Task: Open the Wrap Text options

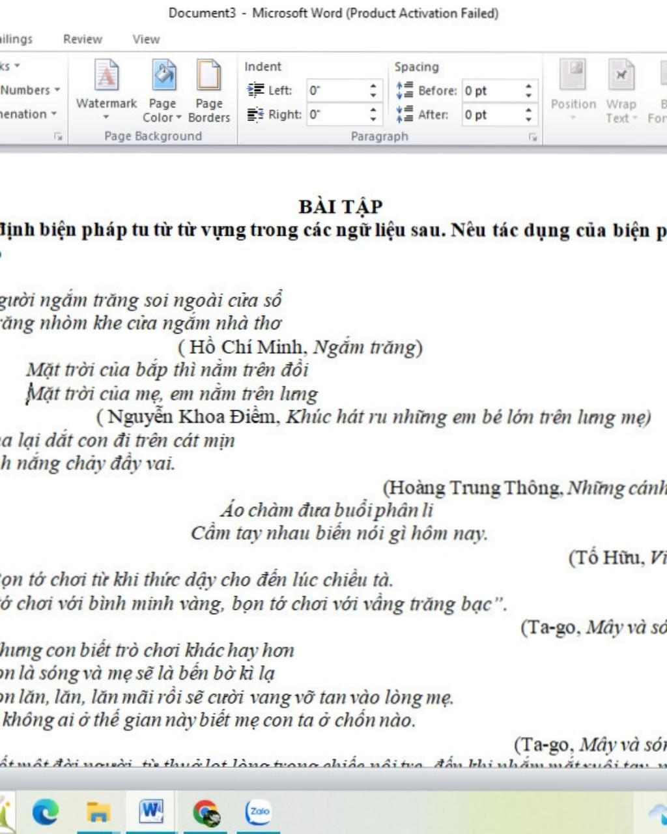Action: [621, 90]
